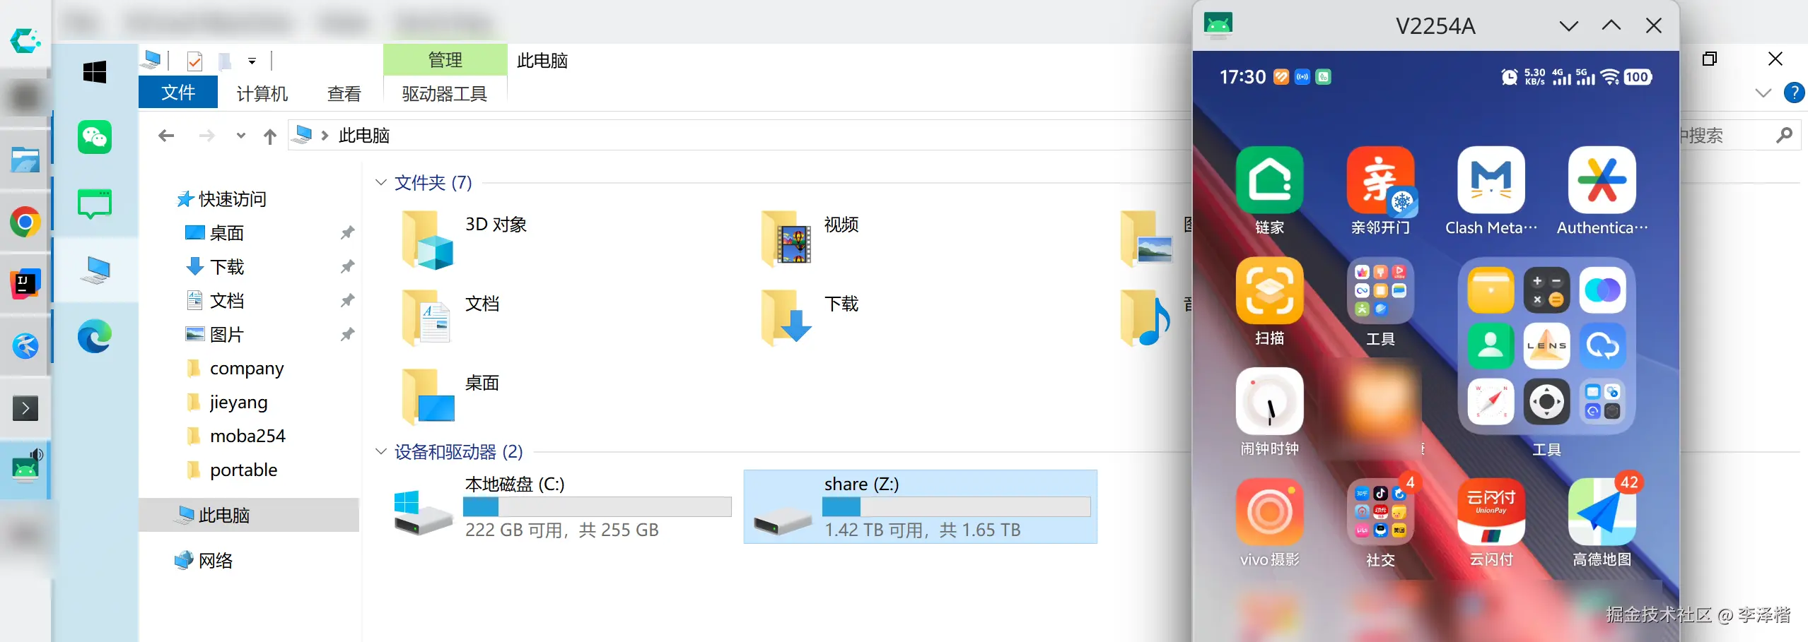Click the WeChat icon in the sidebar
1808x642 pixels.
[x=95, y=137]
